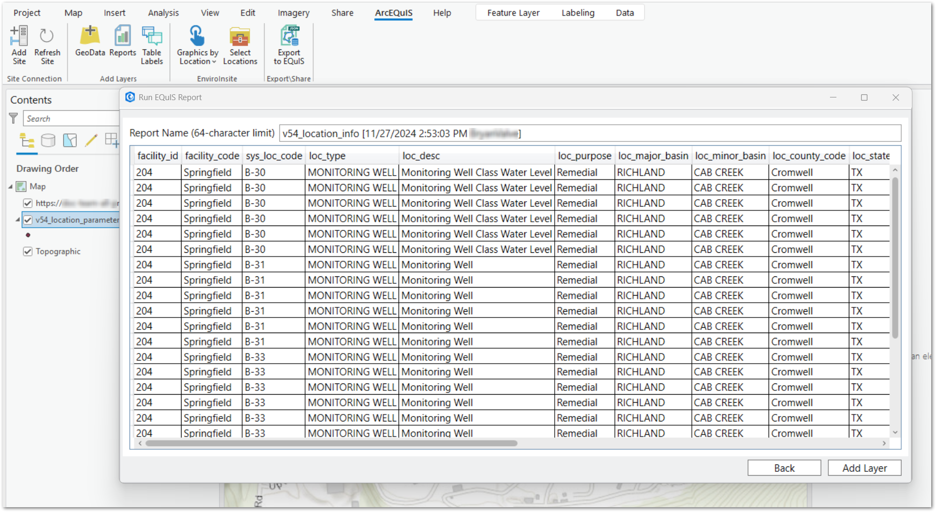Select the Topographic layer name
936x512 pixels.
pyautogui.click(x=58, y=251)
